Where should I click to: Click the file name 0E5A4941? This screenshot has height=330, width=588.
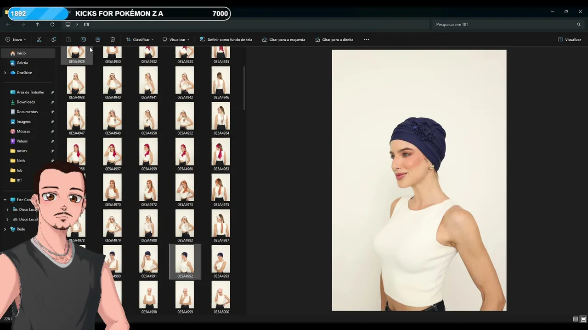point(149,98)
